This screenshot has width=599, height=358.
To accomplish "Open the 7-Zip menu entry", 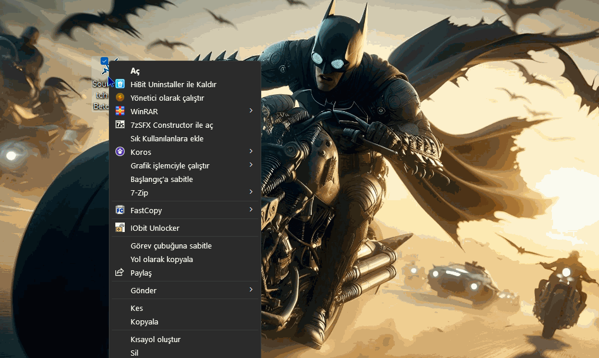I will click(x=185, y=193).
